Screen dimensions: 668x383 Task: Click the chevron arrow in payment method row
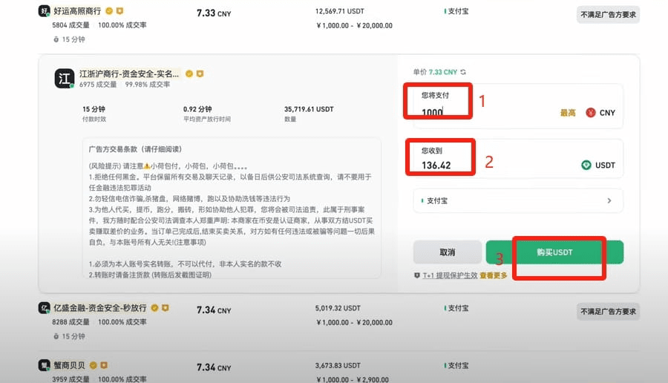(609, 200)
